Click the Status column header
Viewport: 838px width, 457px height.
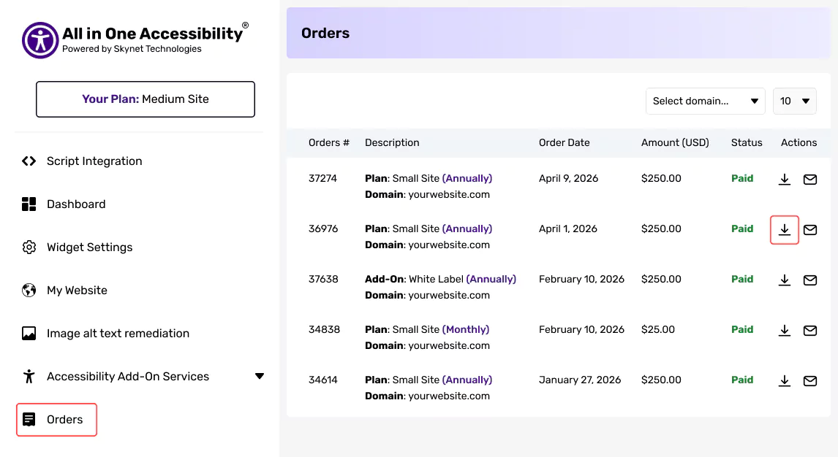click(x=747, y=142)
